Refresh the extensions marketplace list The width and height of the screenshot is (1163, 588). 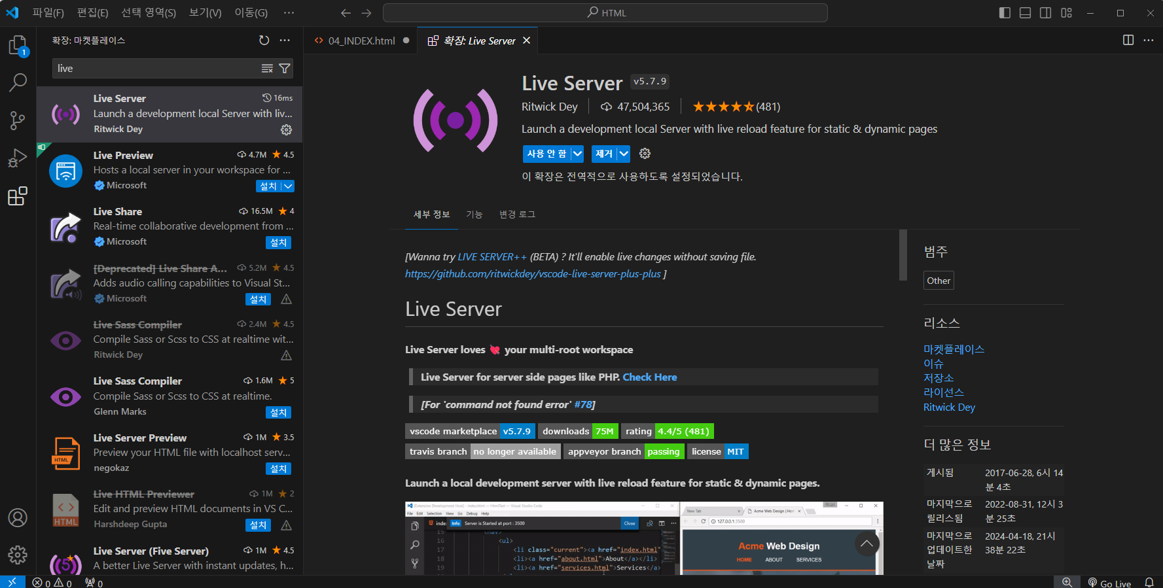[x=264, y=41]
